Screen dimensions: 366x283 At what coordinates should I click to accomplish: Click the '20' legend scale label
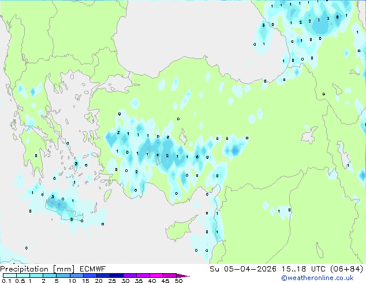pyautogui.click(x=99, y=281)
